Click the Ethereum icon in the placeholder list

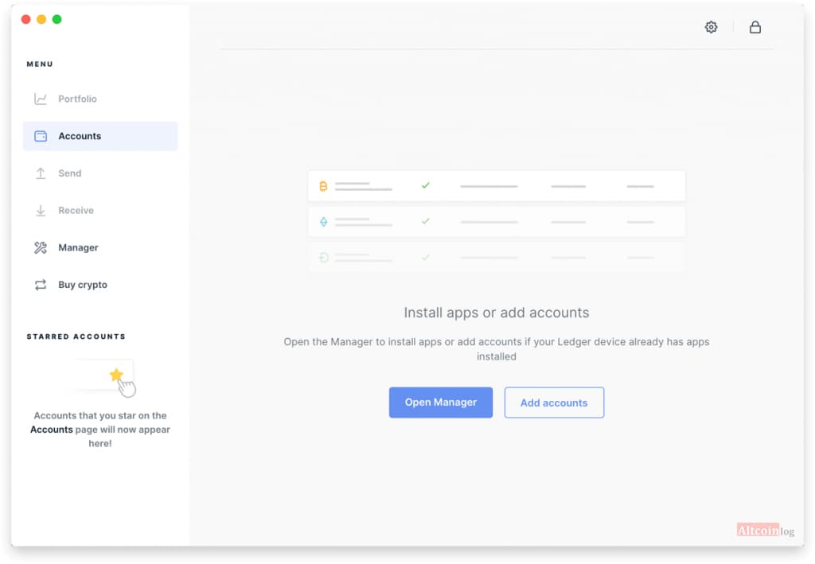[x=323, y=222]
